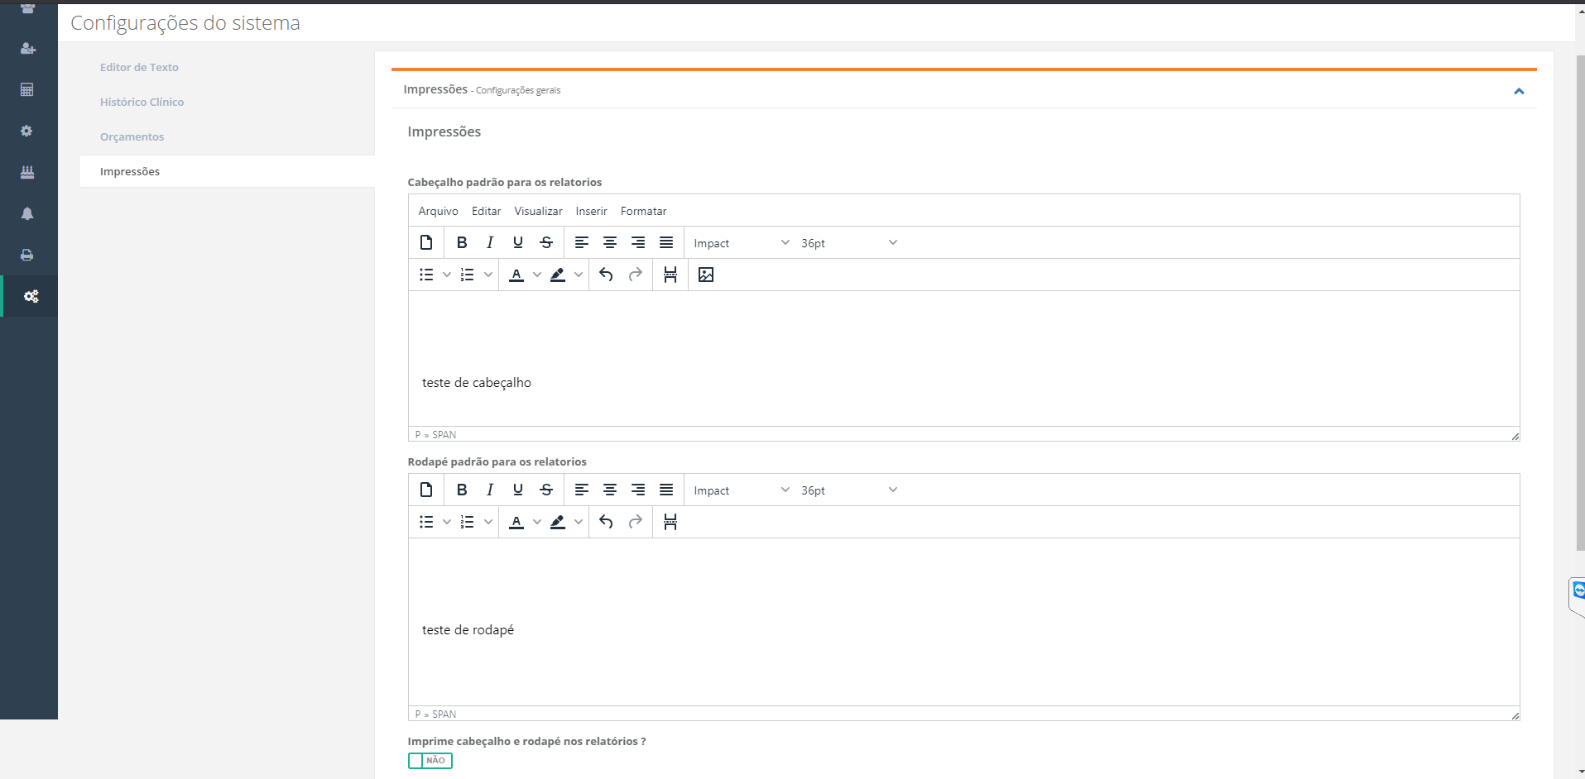The height and width of the screenshot is (779, 1585).
Task: Open the Formatar menu
Action: coord(643,211)
